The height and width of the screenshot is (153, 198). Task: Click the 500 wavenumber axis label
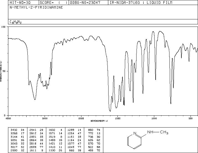click(x=191, y=118)
